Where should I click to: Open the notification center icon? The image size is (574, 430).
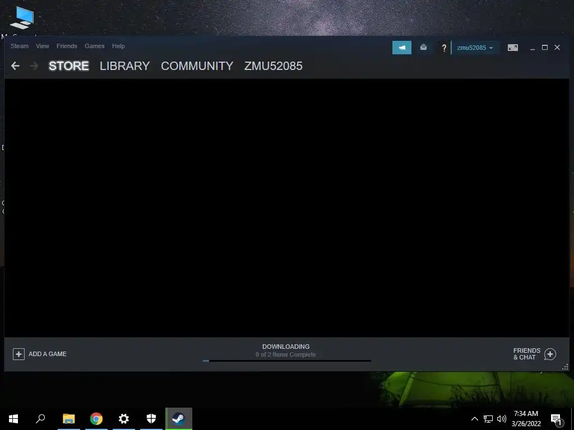[556, 419]
